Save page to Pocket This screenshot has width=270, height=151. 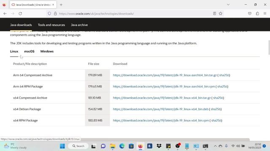tap(250, 13)
